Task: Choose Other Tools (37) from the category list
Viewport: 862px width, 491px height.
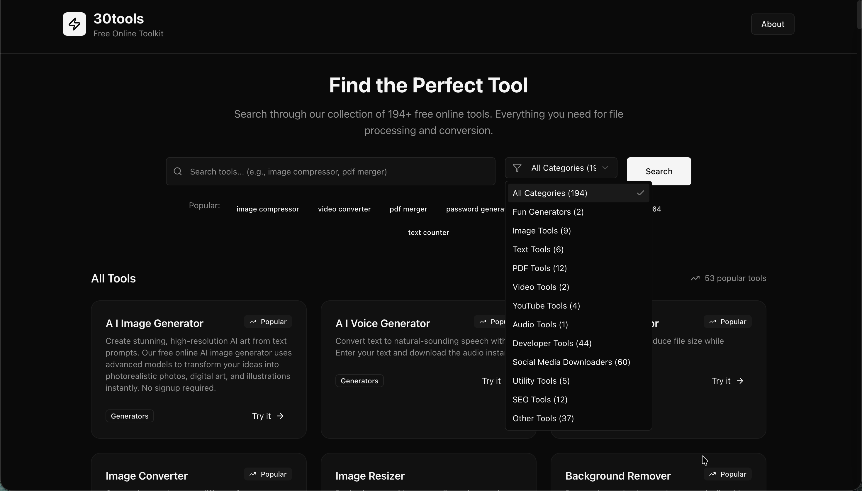Action: click(x=543, y=418)
